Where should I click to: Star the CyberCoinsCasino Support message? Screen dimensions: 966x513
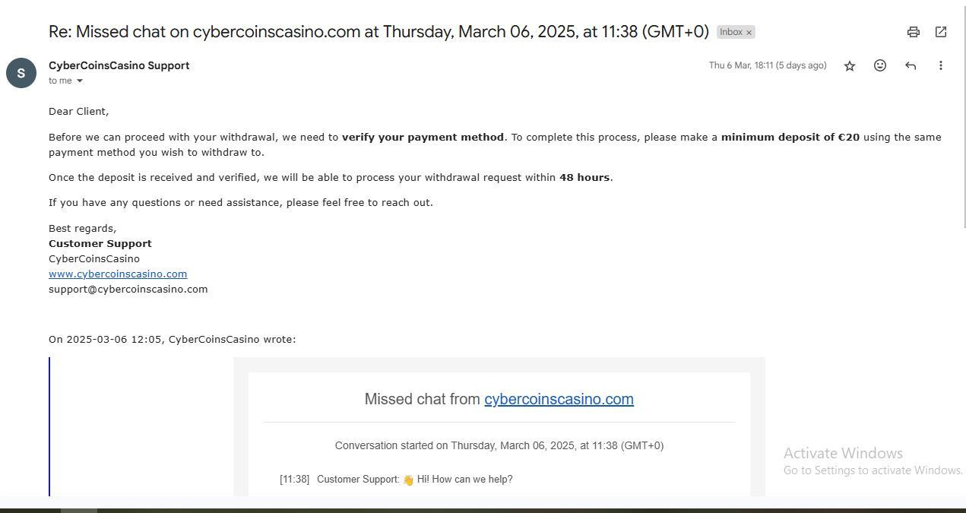click(850, 66)
